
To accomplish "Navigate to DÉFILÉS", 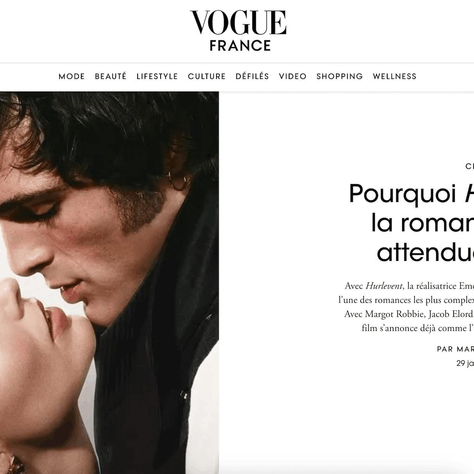I will [x=252, y=77].
